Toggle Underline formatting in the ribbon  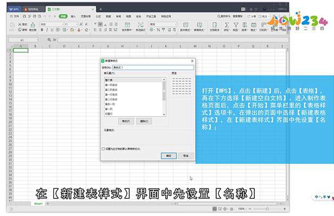tap(52, 30)
